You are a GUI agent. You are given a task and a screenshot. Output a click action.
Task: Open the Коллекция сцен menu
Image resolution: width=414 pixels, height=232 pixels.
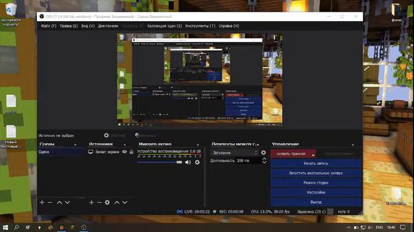(164, 26)
